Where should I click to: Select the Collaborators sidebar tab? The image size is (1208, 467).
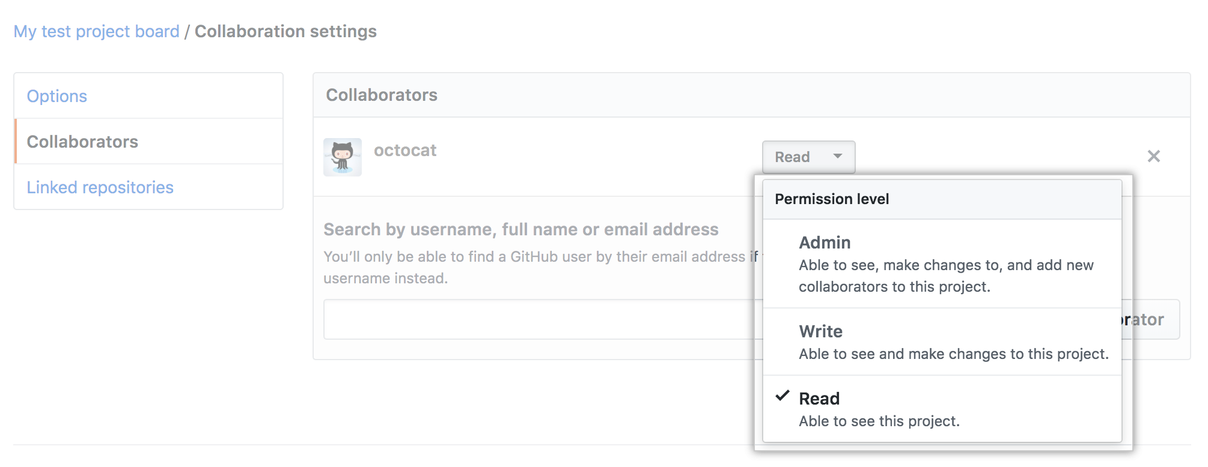coord(82,142)
